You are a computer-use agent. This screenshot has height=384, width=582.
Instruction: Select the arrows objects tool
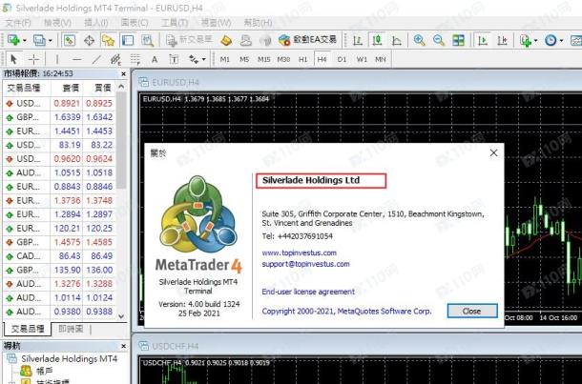[x=194, y=59]
